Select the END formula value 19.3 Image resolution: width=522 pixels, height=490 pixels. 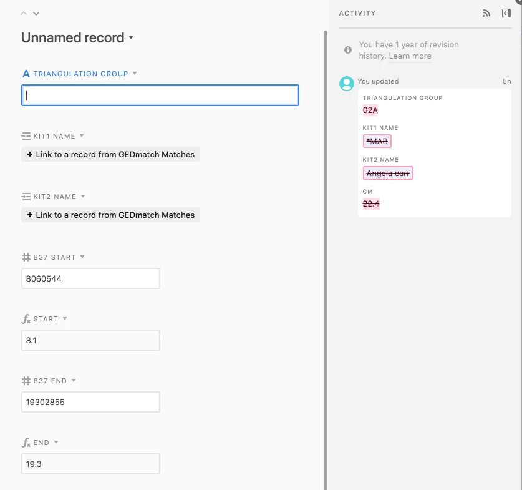pos(90,464)
